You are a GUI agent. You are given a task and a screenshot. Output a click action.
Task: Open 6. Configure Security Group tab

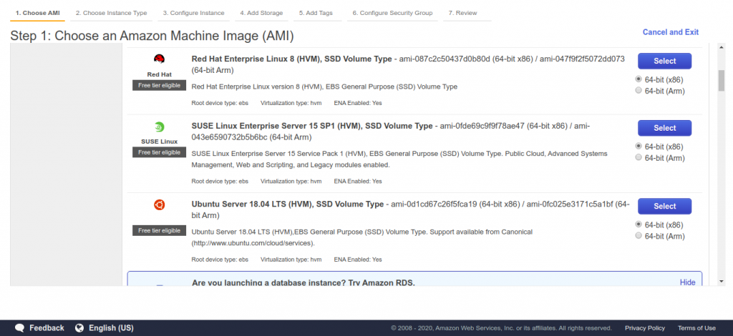click(x=392, y=13)
